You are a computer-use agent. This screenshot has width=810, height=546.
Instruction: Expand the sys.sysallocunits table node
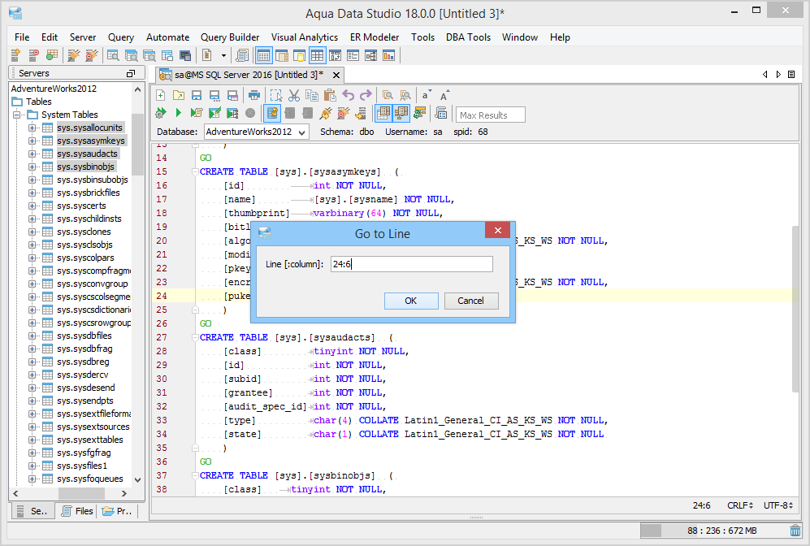pyautogui.click(x=32, y=128)
